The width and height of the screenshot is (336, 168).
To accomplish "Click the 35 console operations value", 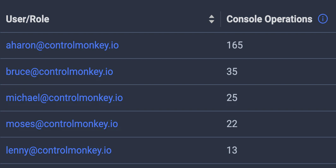I will [x=232, y=72].
